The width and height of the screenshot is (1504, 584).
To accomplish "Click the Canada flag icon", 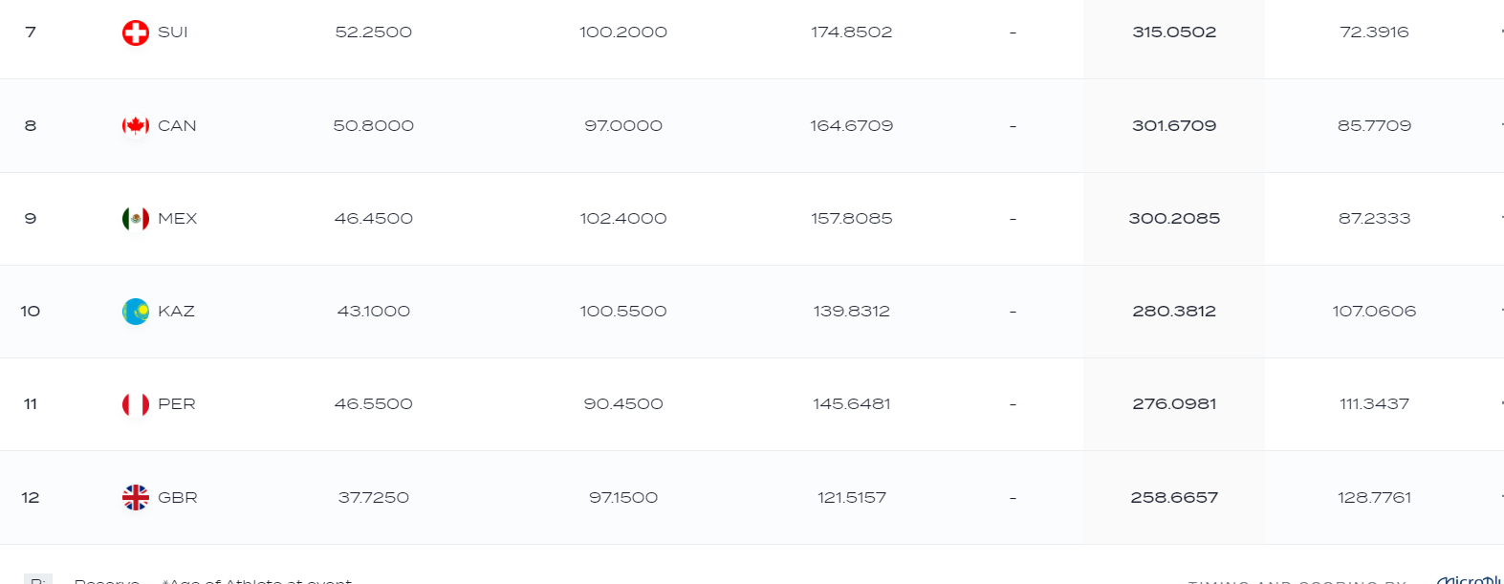I will coord(136,125).
